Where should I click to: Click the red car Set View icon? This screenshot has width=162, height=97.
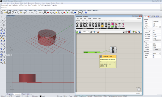point(48,12)
